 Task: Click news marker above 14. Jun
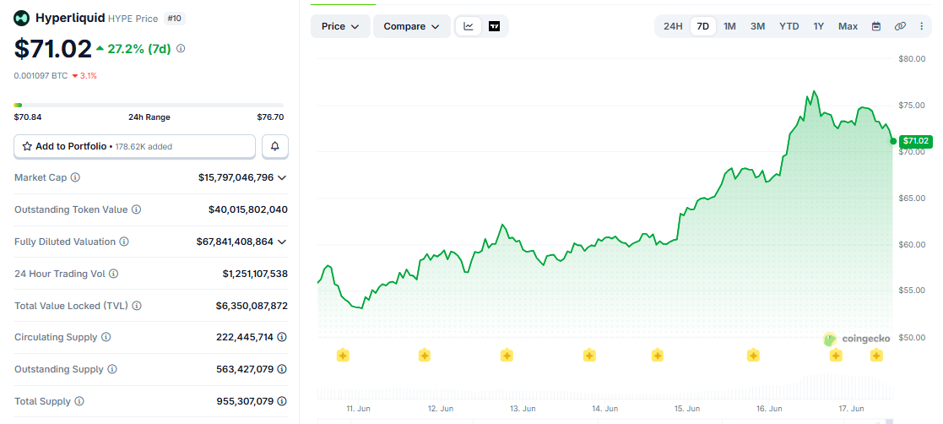tap(589, 356)
